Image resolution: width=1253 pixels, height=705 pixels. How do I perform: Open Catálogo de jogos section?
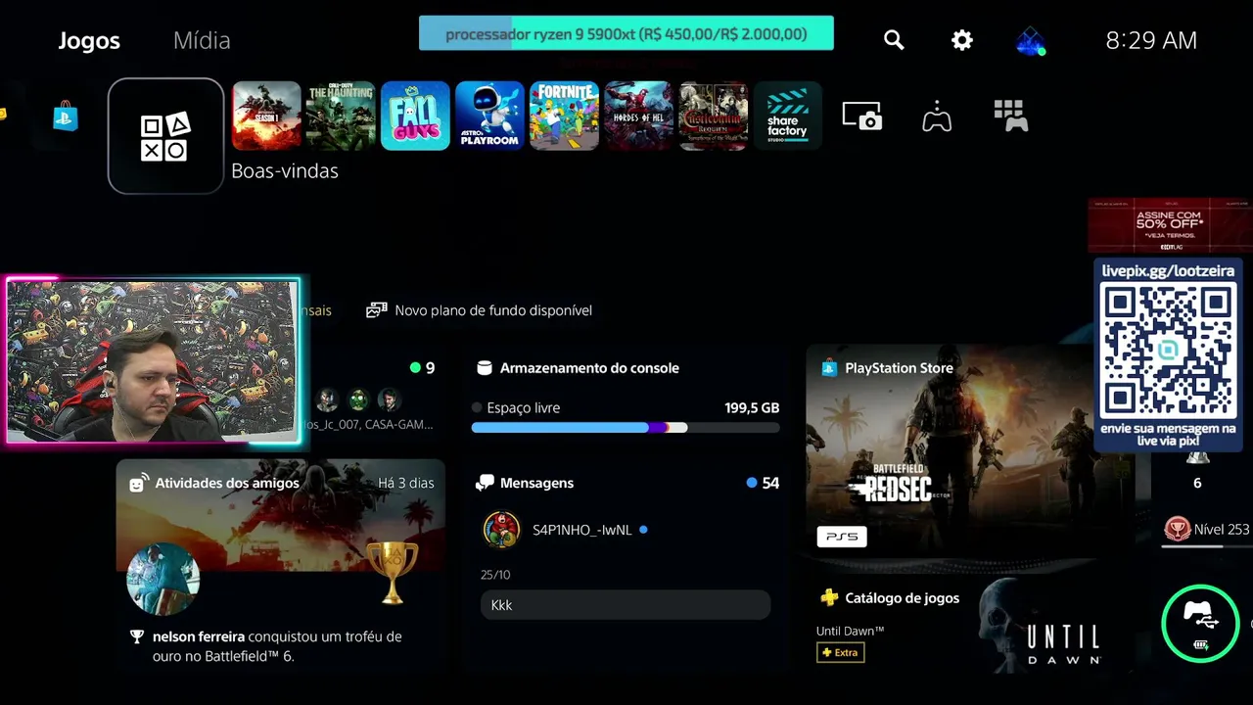tap(889, 597)
